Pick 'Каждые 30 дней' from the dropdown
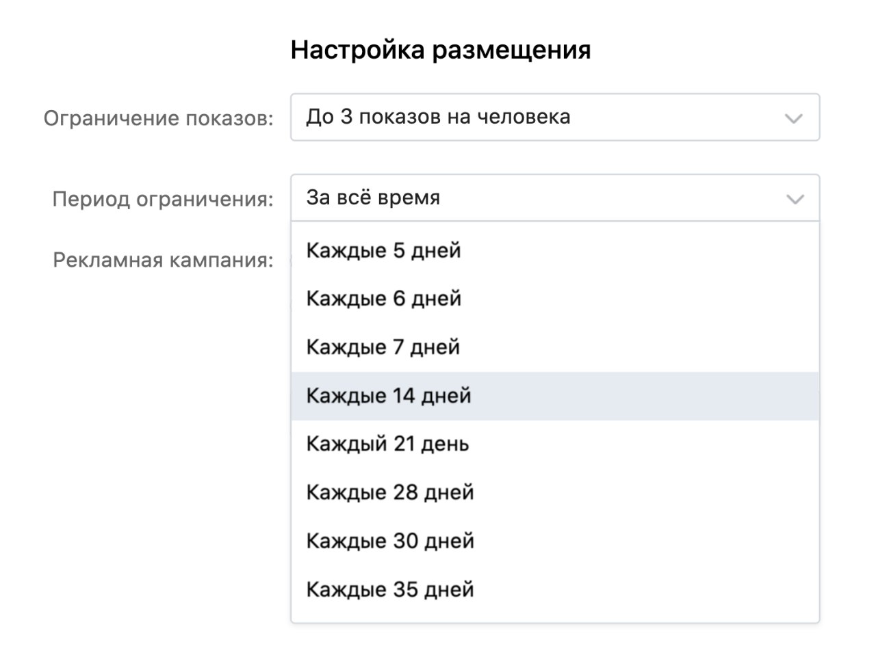876x670 pixels. tap(555, 541)
